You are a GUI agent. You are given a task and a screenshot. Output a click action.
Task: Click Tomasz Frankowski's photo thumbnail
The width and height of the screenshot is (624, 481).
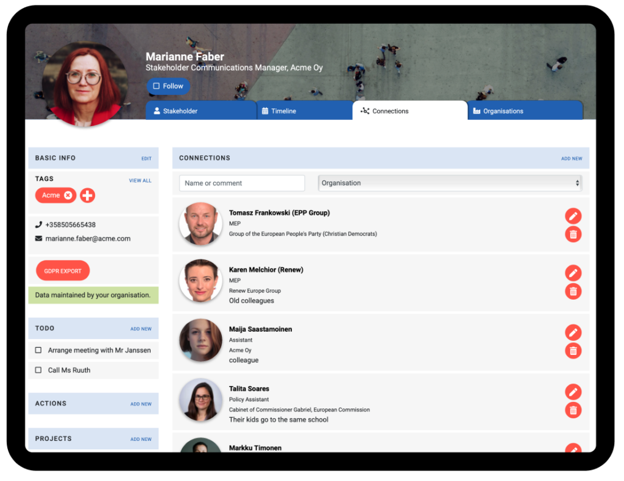[200, 223]
